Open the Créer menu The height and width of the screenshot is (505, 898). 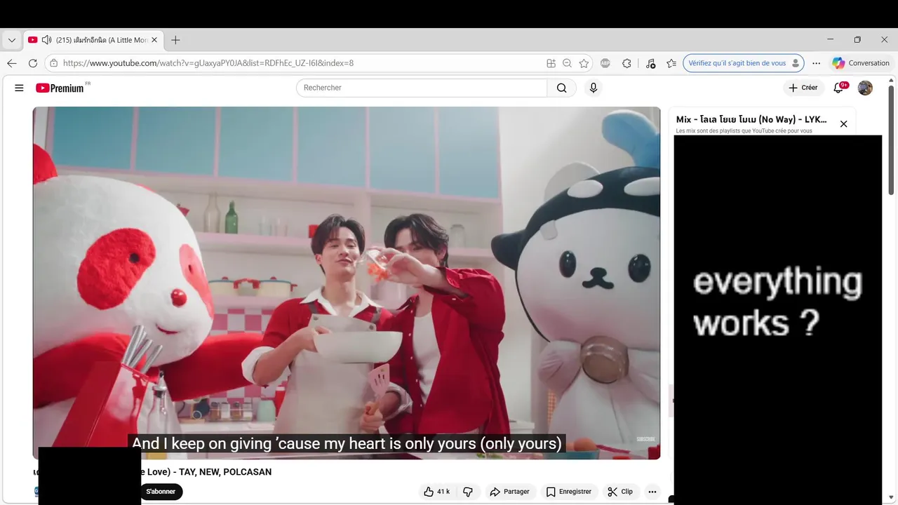[803, 88]
